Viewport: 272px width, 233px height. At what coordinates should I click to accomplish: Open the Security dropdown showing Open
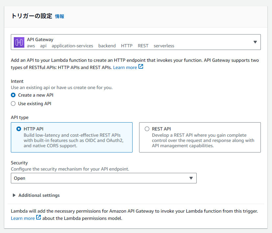pos(104,178)
